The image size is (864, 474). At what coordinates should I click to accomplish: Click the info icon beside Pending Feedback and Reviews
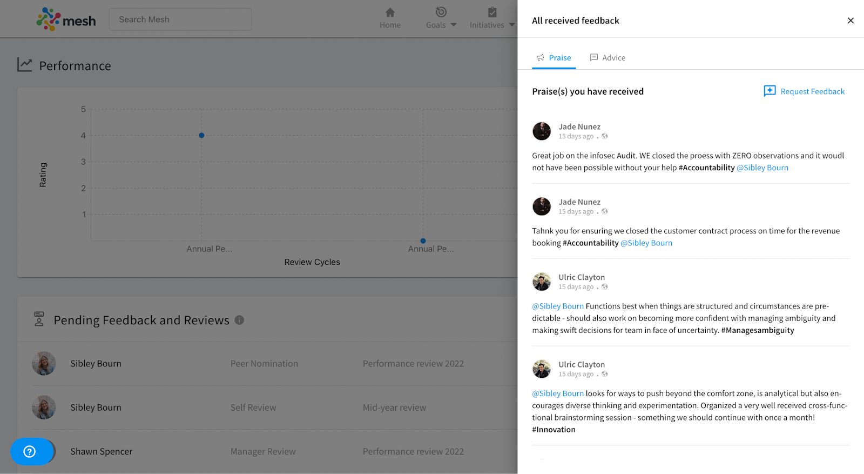coord(239,320)
